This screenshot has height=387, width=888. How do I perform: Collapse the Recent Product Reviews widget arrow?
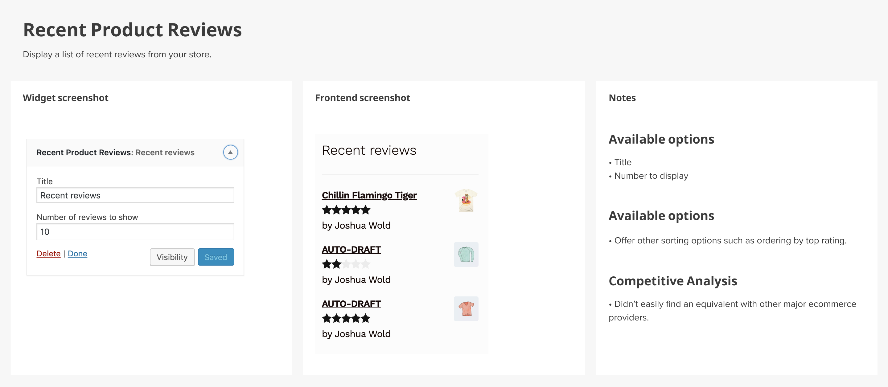230,152
